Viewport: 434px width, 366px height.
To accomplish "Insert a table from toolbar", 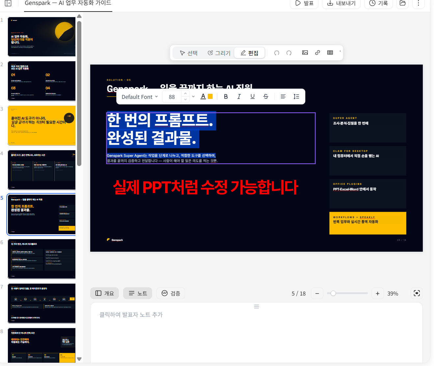I will pos(330,53).
